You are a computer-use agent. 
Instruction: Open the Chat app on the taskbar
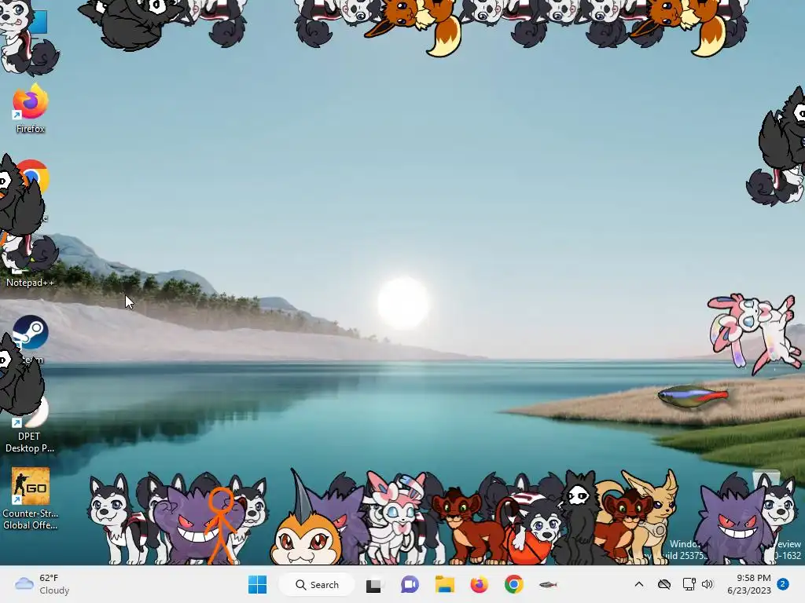[409, 584]
